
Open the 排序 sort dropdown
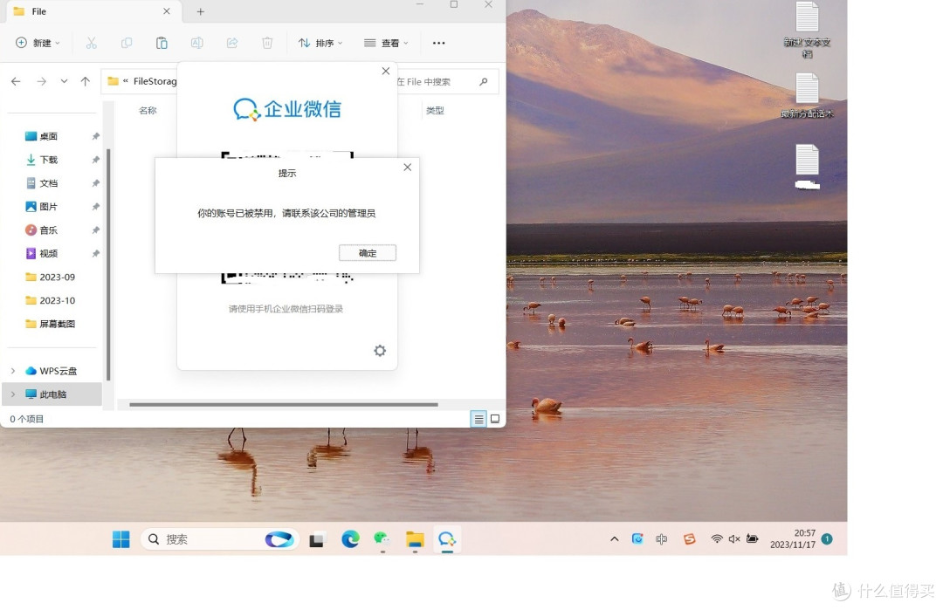[x=320, y=43]
